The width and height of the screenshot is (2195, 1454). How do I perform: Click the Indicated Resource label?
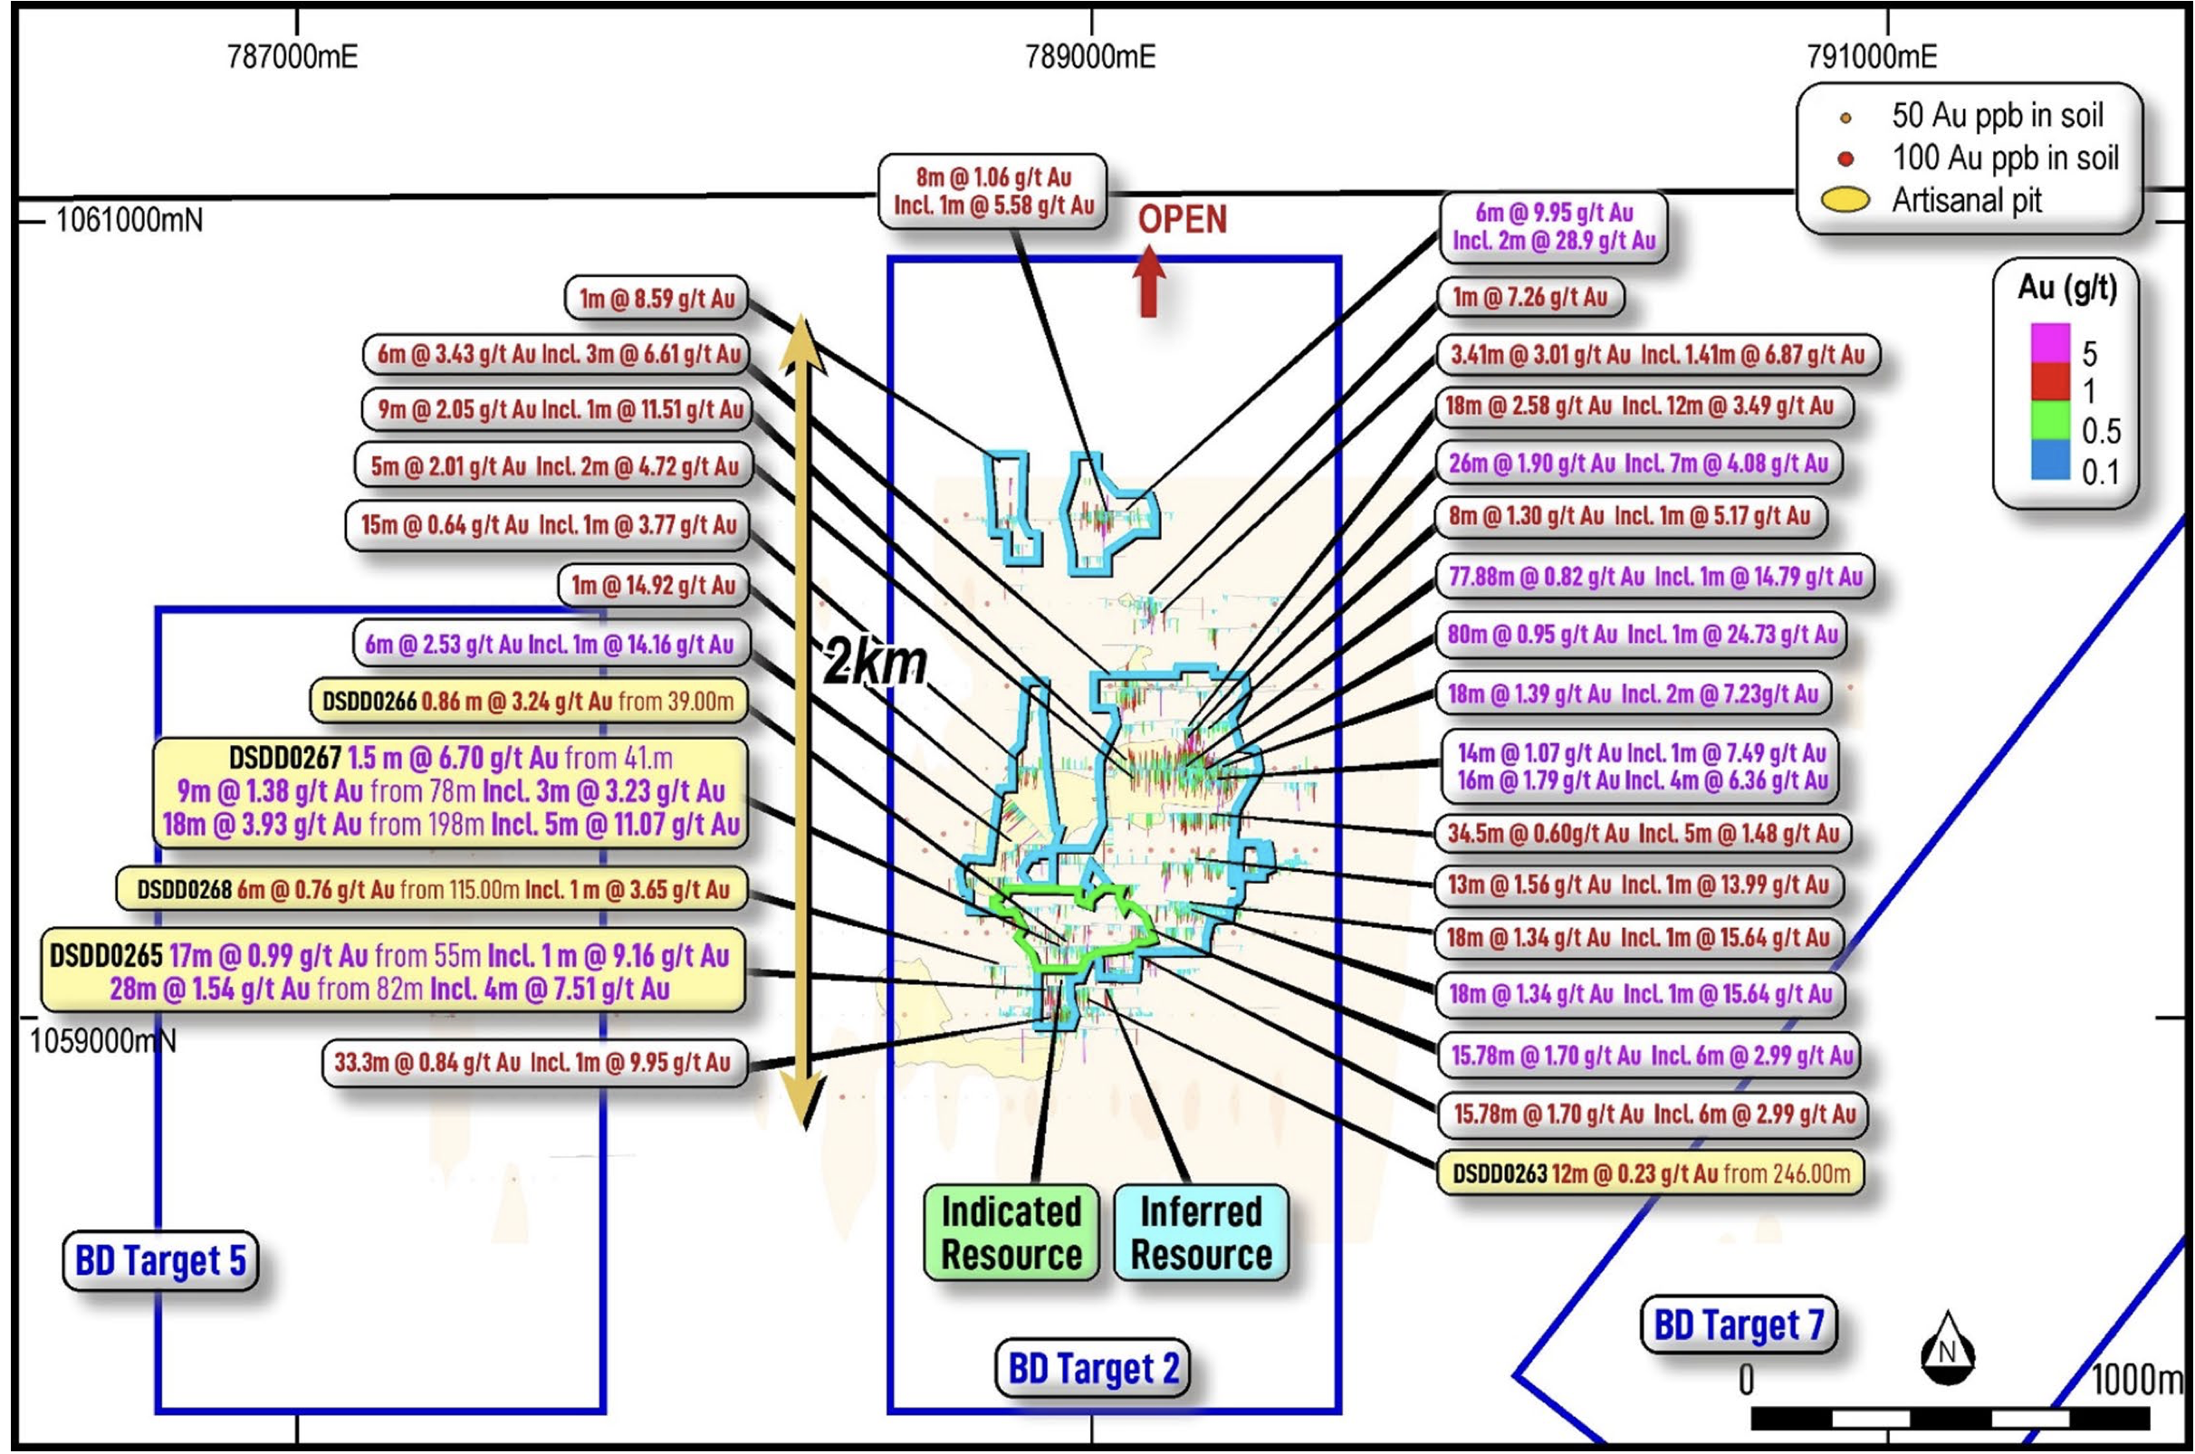point(1011,1233)
